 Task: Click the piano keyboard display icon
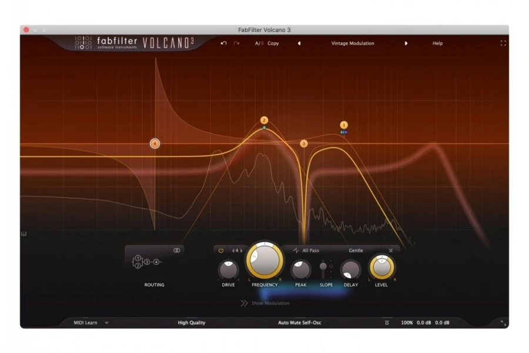24,234
